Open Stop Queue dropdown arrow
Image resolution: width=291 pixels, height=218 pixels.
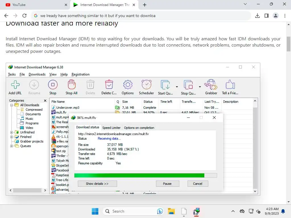click(x=200, y=87)
